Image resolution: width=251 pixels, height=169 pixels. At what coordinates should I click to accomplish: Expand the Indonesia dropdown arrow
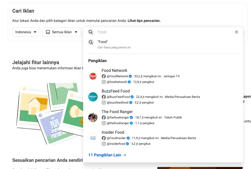[x=35, y=32]
